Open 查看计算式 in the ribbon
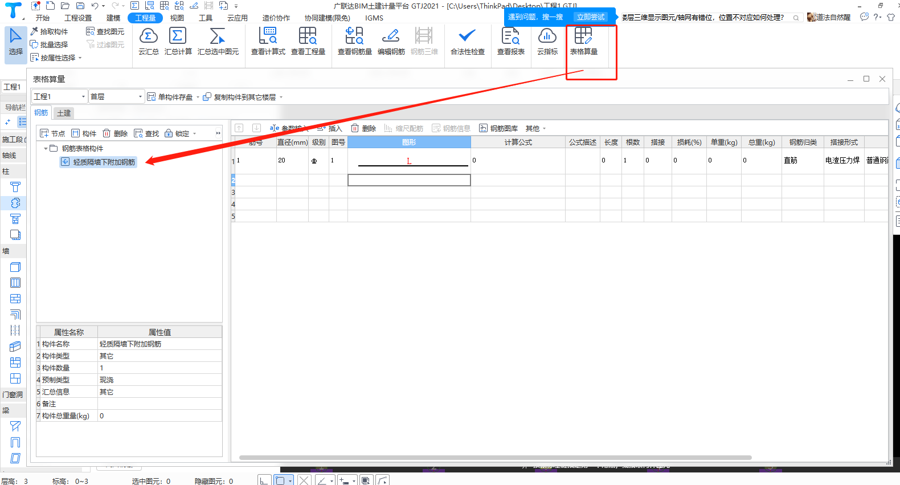Screen dimensions: 900x485 pyautogui.click(x=268, y=42)
